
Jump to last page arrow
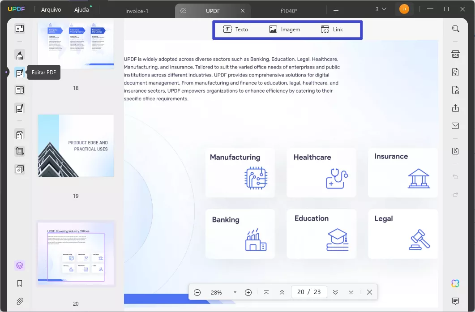(351, 292)
